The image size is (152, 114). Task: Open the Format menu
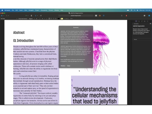[51, 10]
